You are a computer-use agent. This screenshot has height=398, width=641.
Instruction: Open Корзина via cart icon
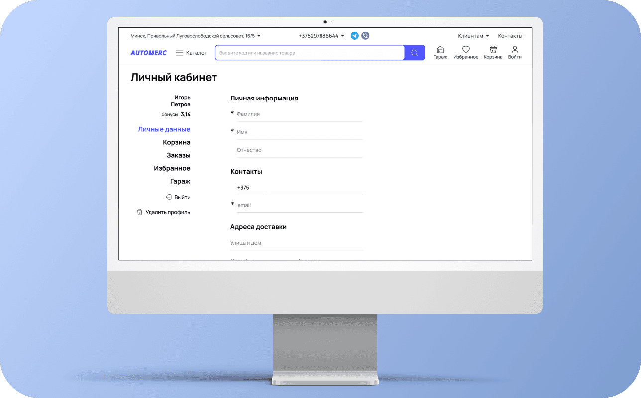click(493, 50)
